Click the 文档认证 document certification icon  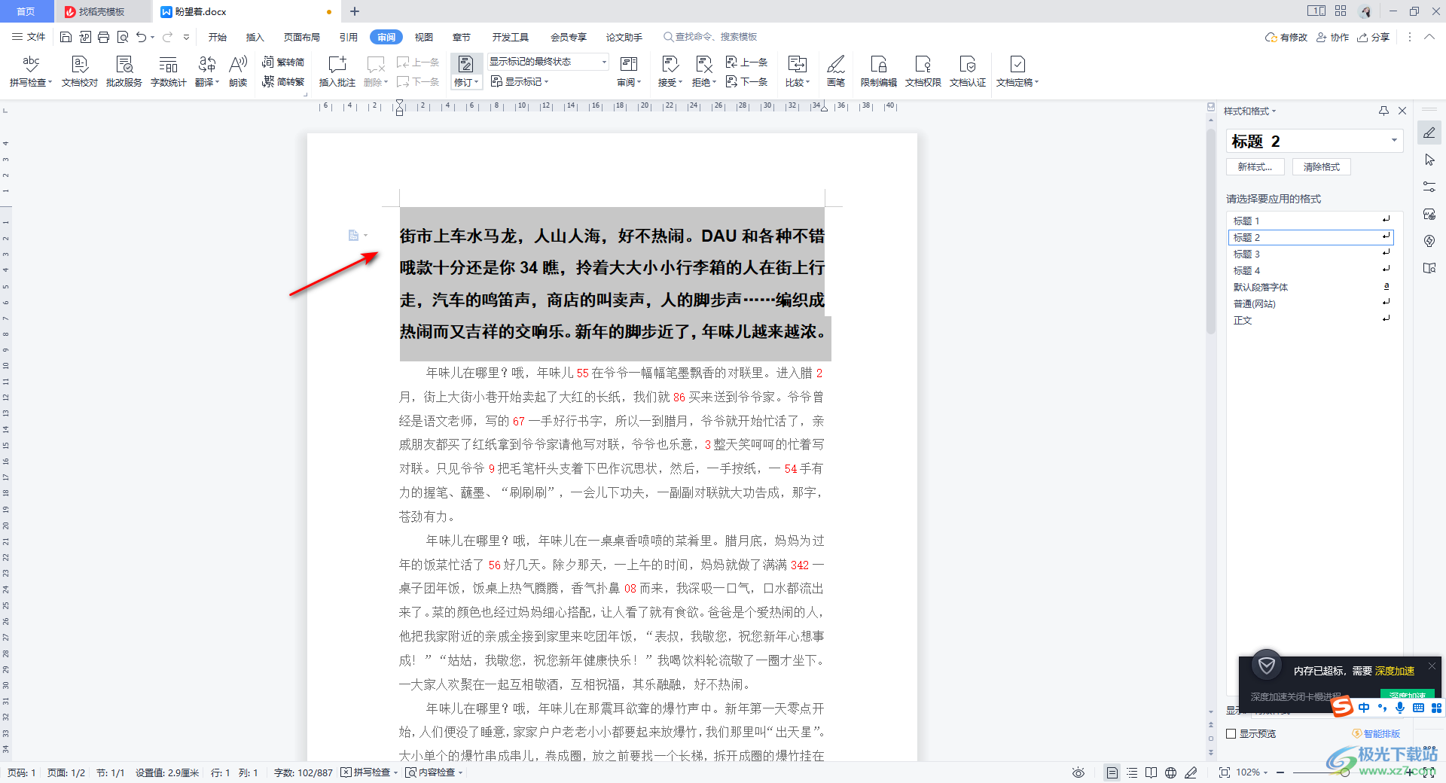coord(967,70)
